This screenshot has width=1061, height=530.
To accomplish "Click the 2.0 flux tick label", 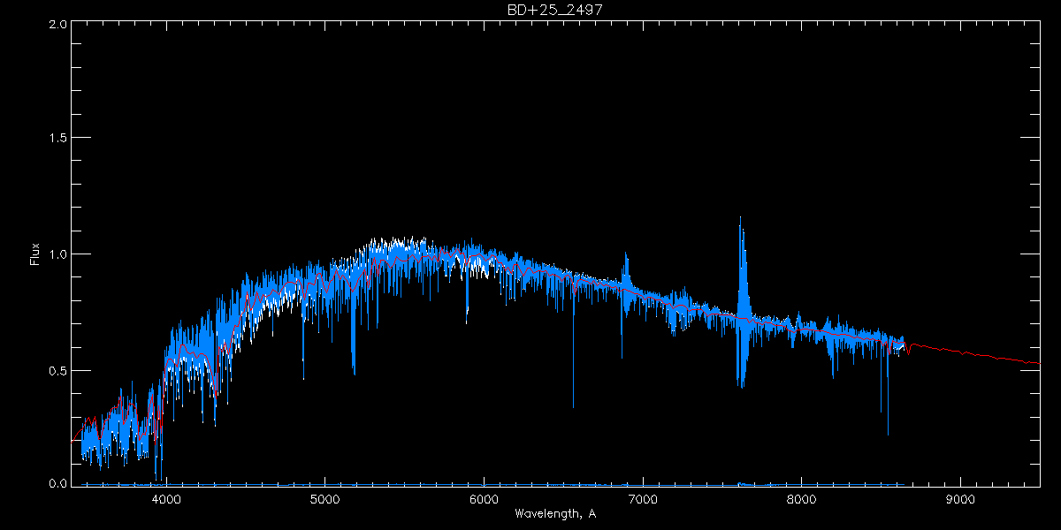I will [58, 25].
